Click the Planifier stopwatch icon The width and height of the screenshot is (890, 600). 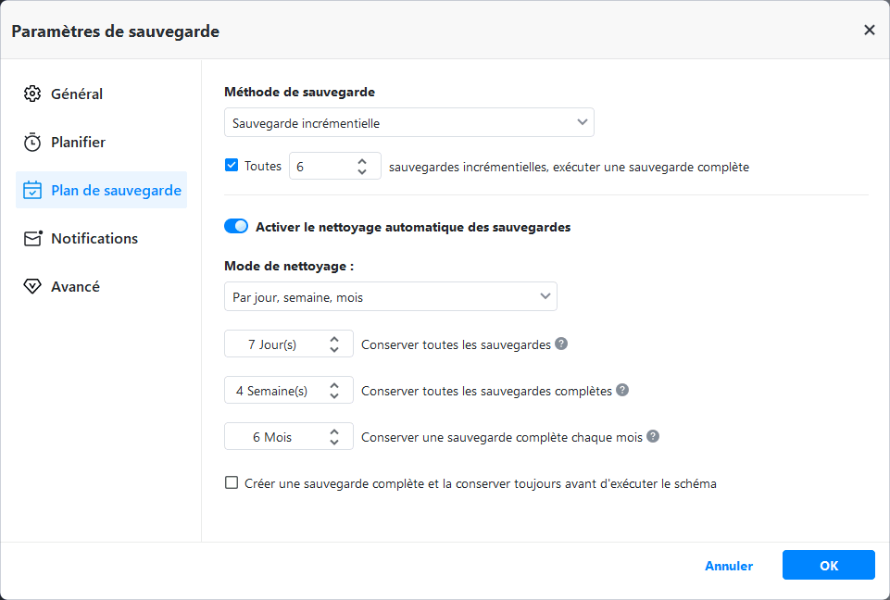point(32,143)
